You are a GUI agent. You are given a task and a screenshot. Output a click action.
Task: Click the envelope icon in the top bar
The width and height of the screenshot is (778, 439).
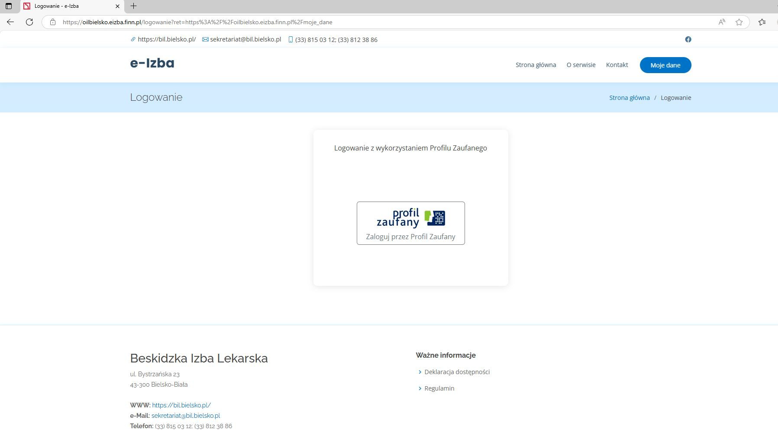(x=205, y=39)
